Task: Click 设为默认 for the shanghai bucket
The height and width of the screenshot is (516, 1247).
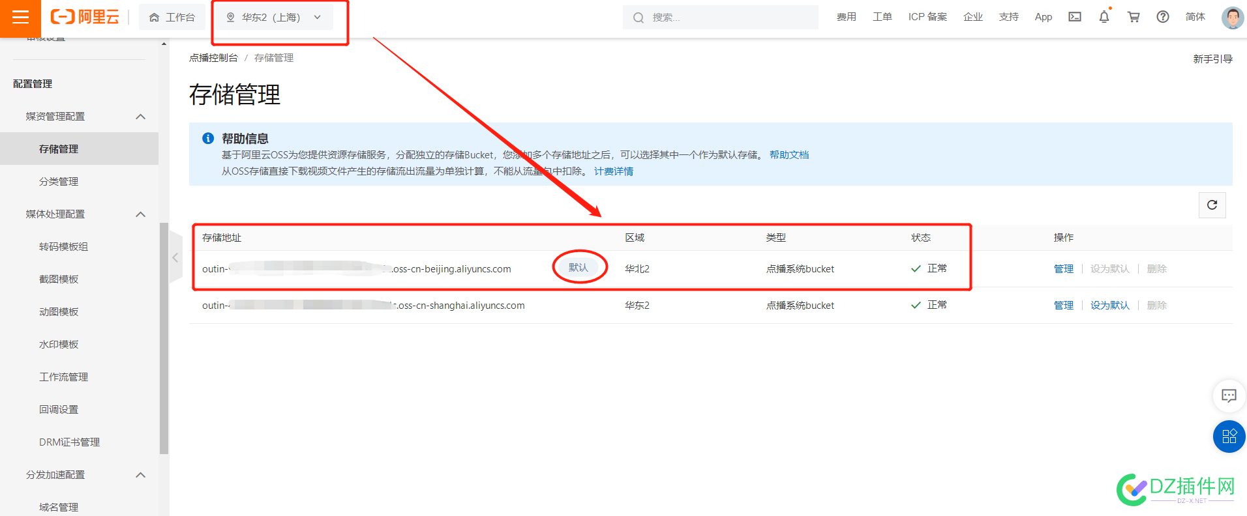Action: [x=1110, y=305]
